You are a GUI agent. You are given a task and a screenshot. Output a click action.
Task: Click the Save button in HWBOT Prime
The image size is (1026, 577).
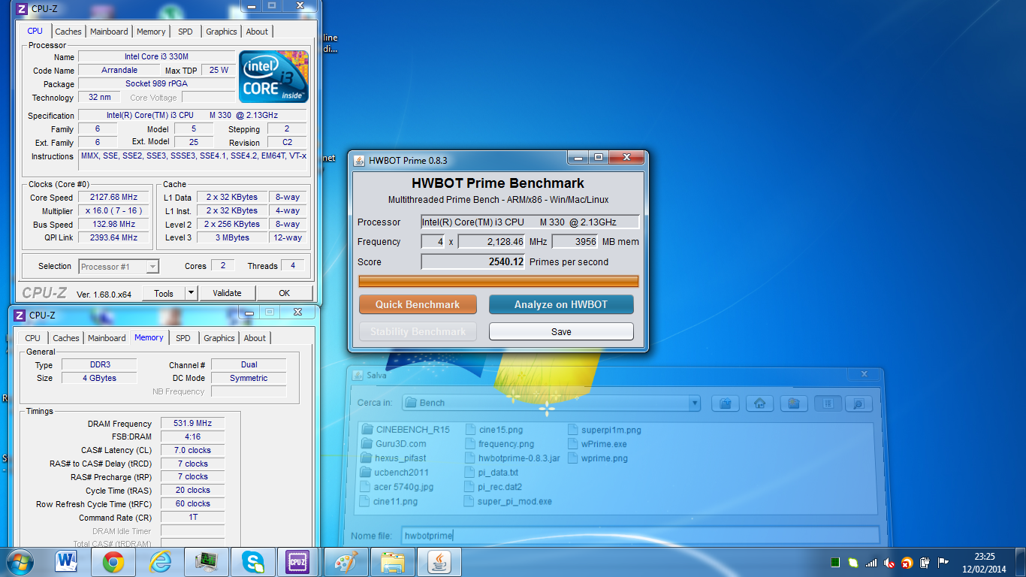561,331
